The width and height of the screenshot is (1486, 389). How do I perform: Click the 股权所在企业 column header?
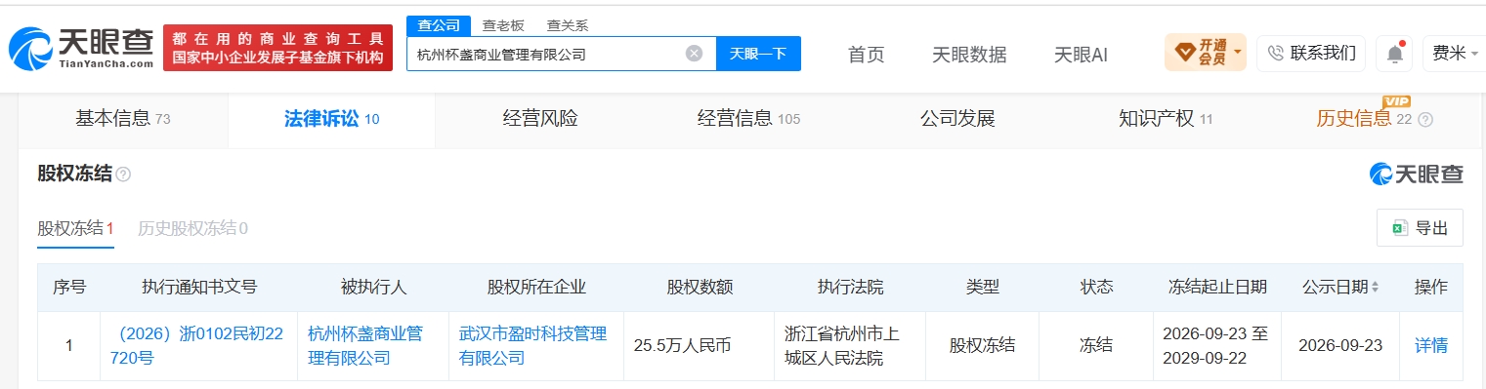(x=536, y=288)
